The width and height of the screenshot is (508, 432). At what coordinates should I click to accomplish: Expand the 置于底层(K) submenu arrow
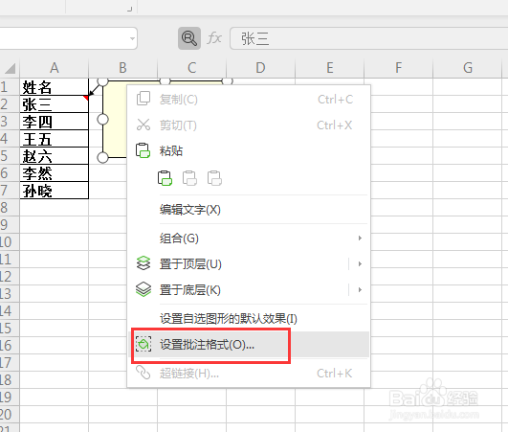pos(360,289)
